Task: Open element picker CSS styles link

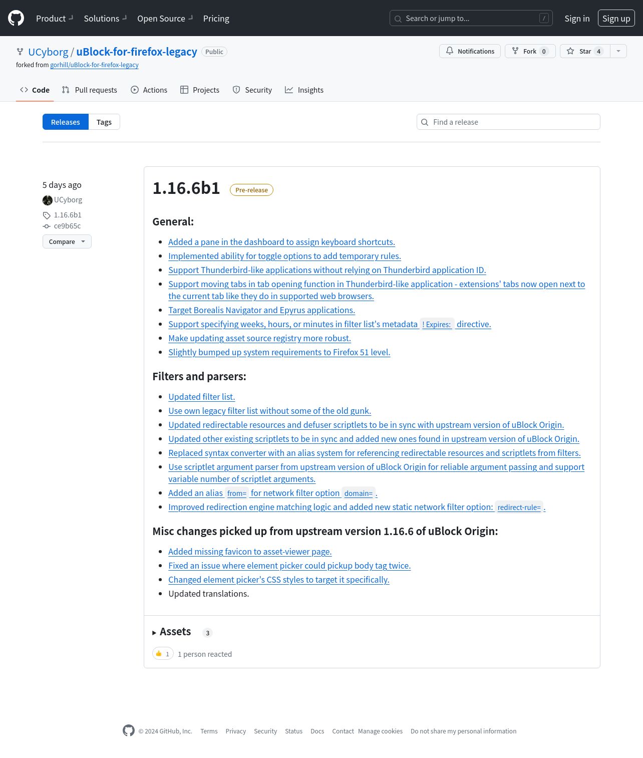Action: tap(278, 580)
